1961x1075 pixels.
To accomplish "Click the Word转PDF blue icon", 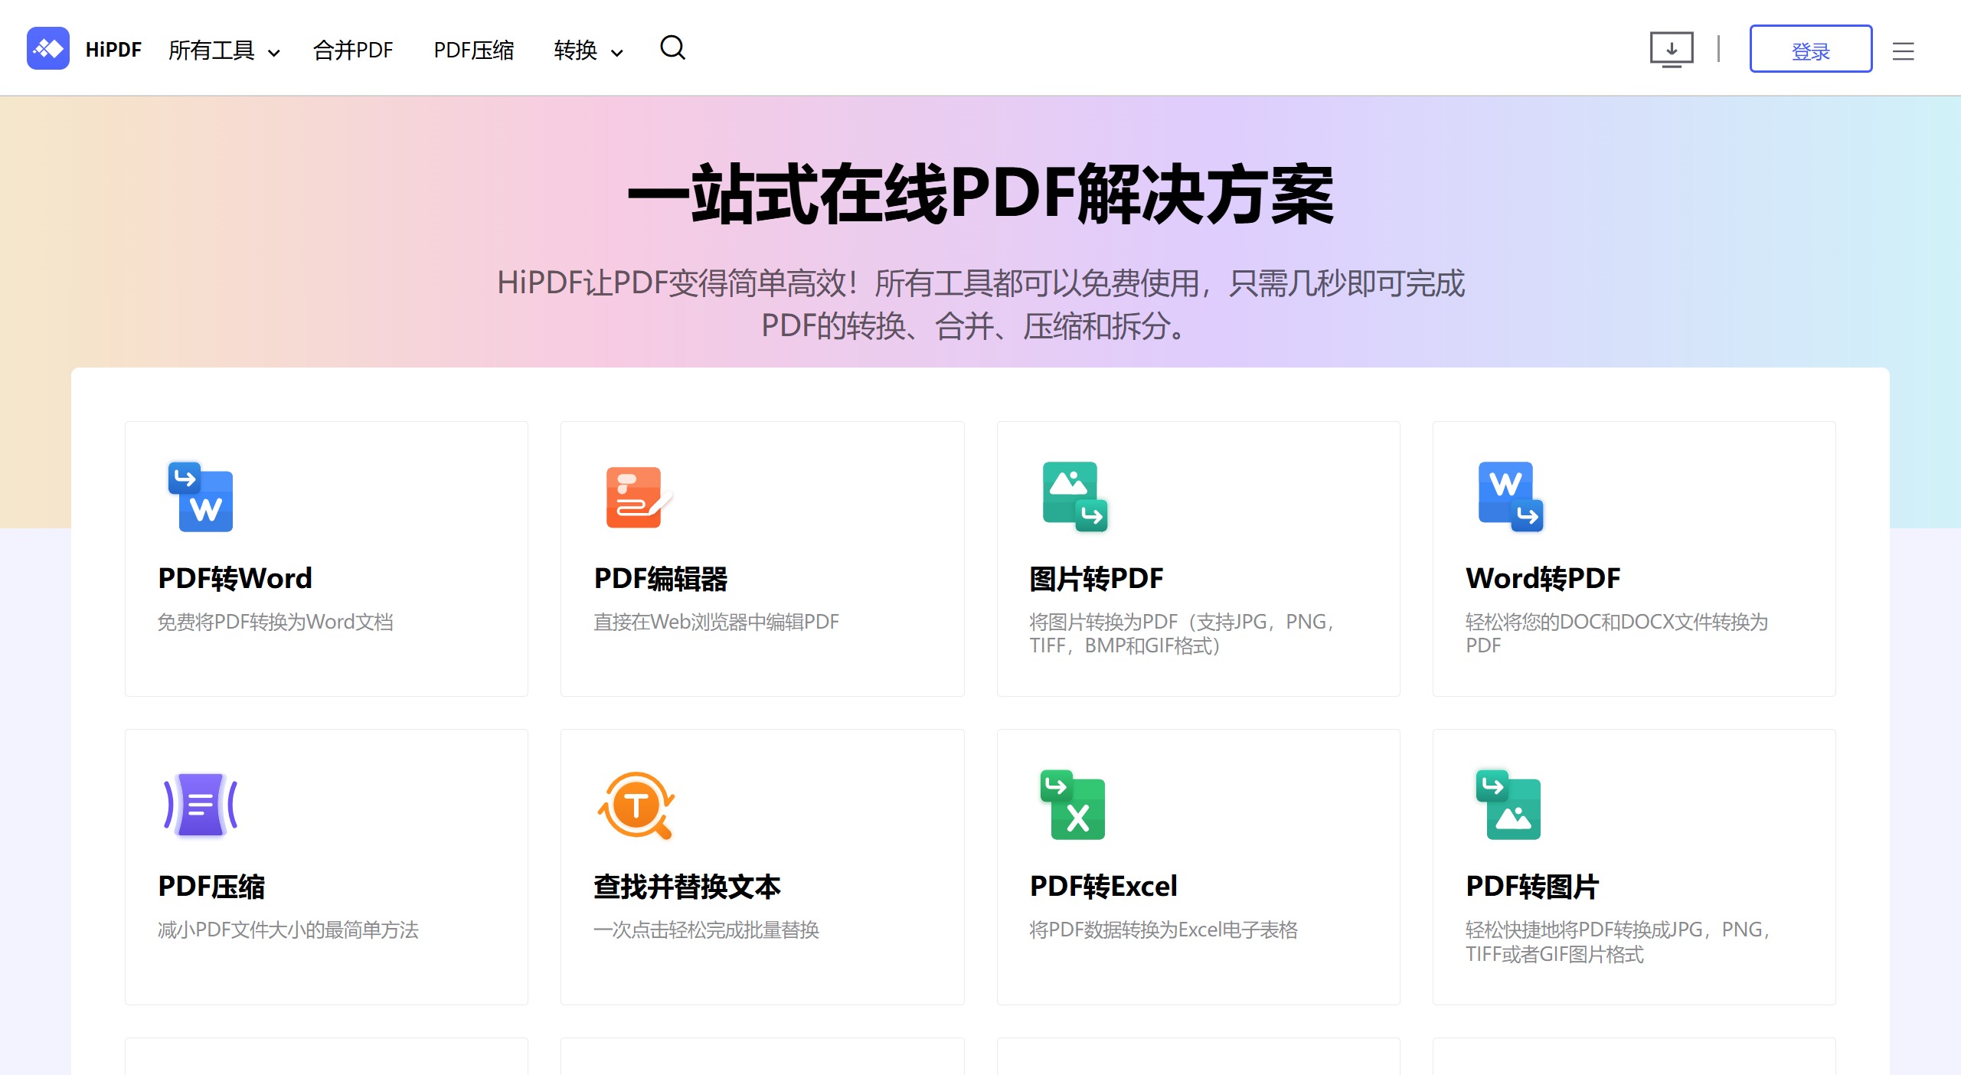I will (x=1510, y=497).
